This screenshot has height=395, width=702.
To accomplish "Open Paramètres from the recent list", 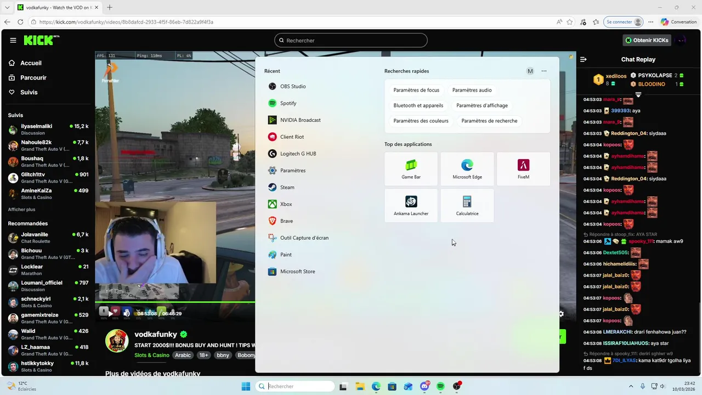I will point(287,171).
